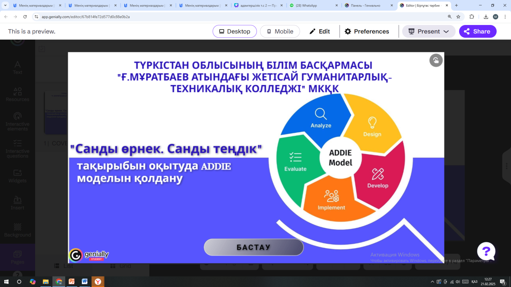Screen dimensions: 511x287
Task: Open PowerPoint from the taskbar
Action: point(71,282)
